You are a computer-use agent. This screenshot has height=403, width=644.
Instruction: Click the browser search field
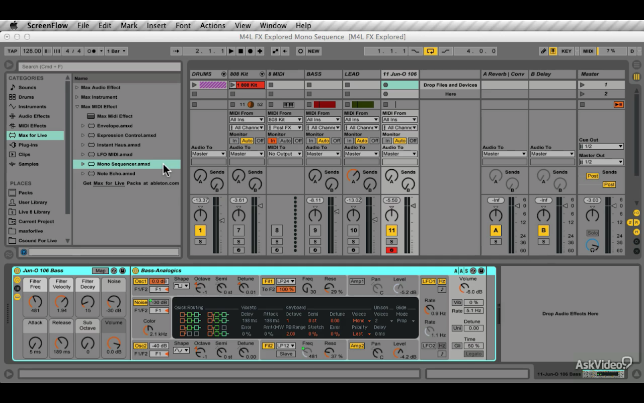tap(99, 66)
